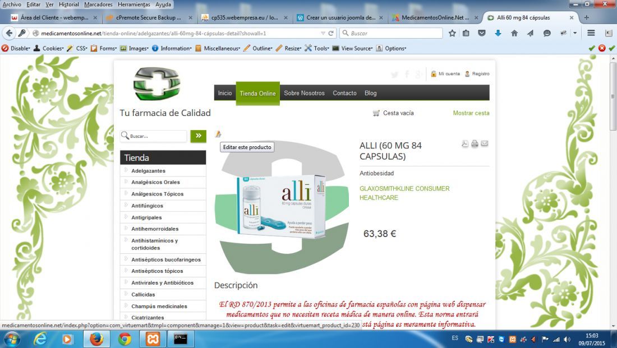Click the send paper plane toolbar icon
This screenshot has height=348, width=617.
(x=531, y=34)
